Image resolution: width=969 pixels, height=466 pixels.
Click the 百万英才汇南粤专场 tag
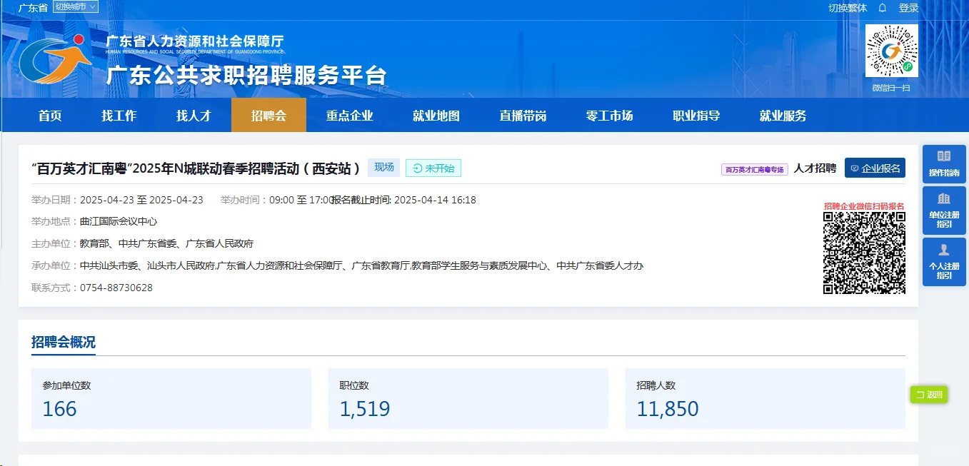tap(754, 168)
